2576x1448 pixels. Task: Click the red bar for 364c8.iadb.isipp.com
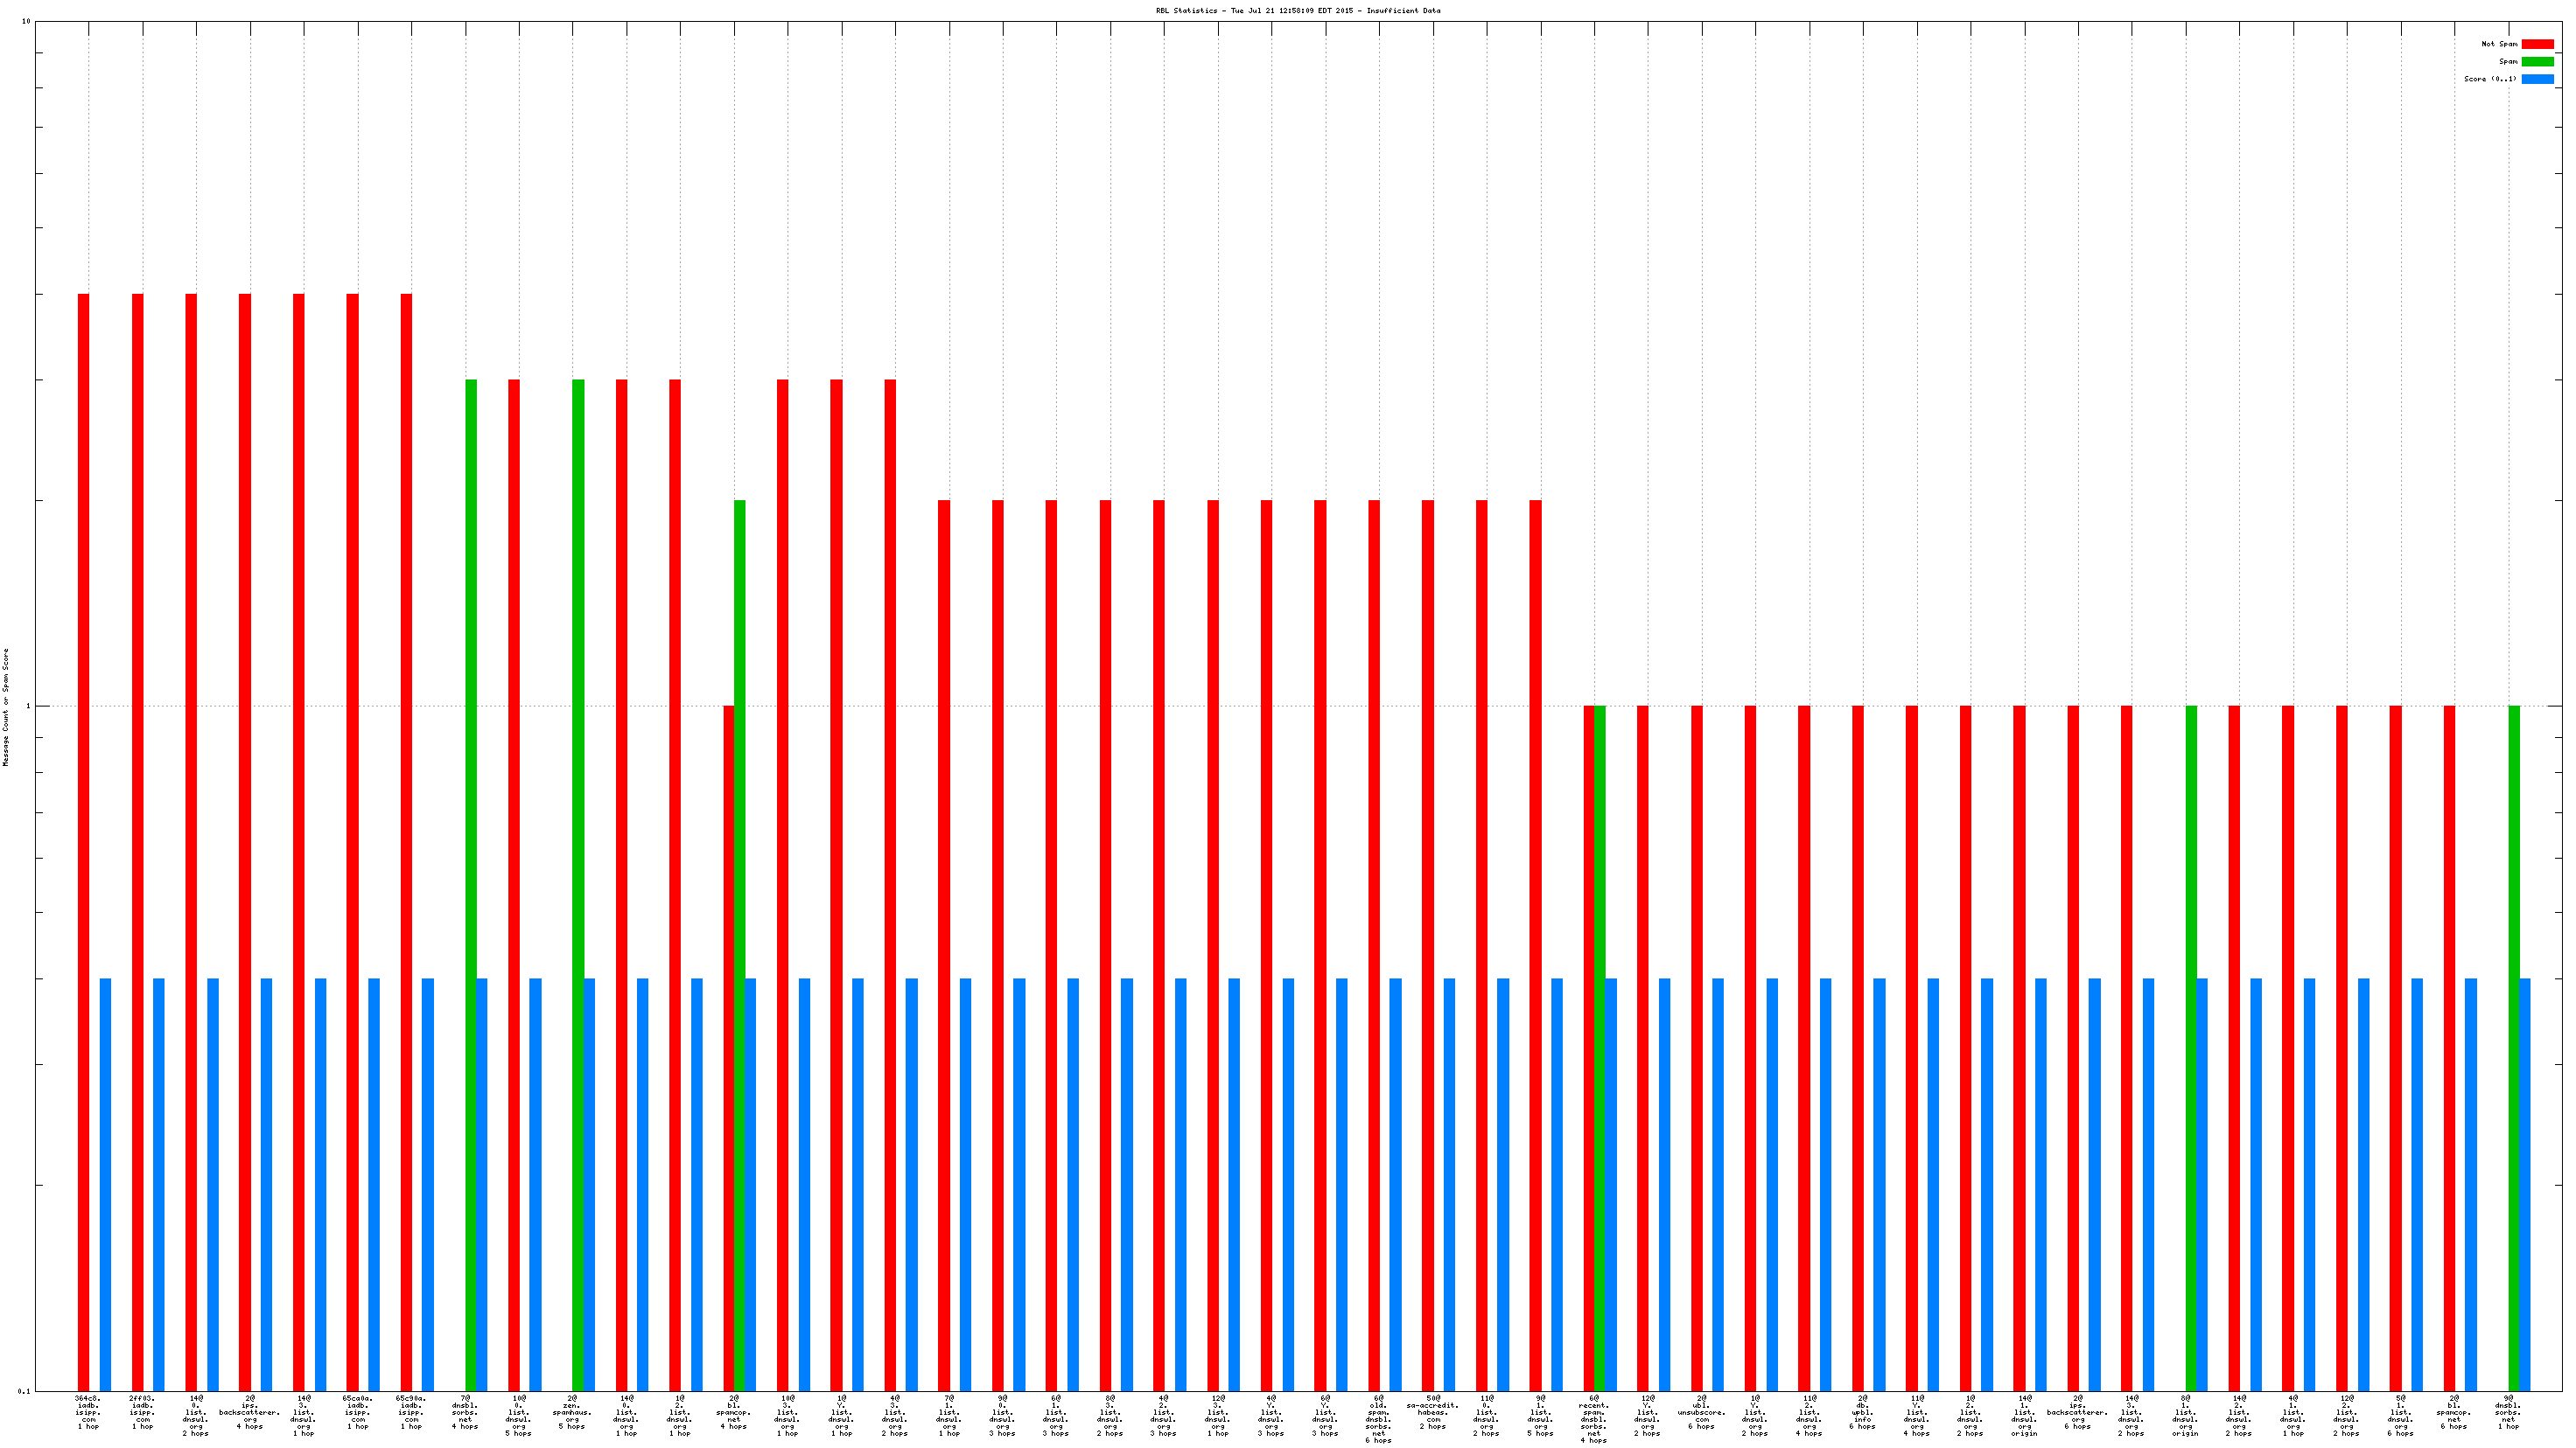pos(83,839)
